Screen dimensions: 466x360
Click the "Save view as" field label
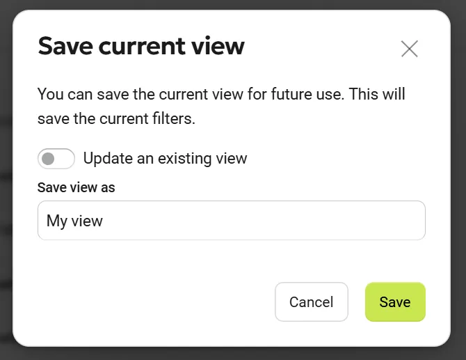tap(77, 188)
